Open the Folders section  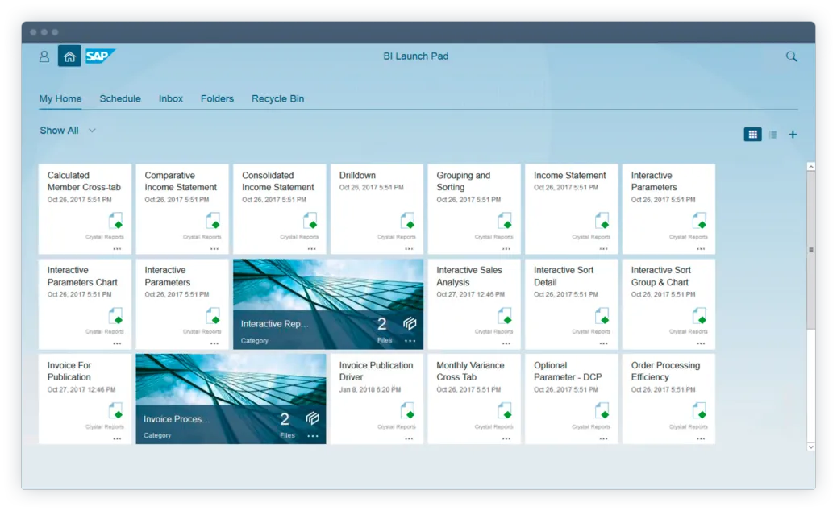[217, 98]
